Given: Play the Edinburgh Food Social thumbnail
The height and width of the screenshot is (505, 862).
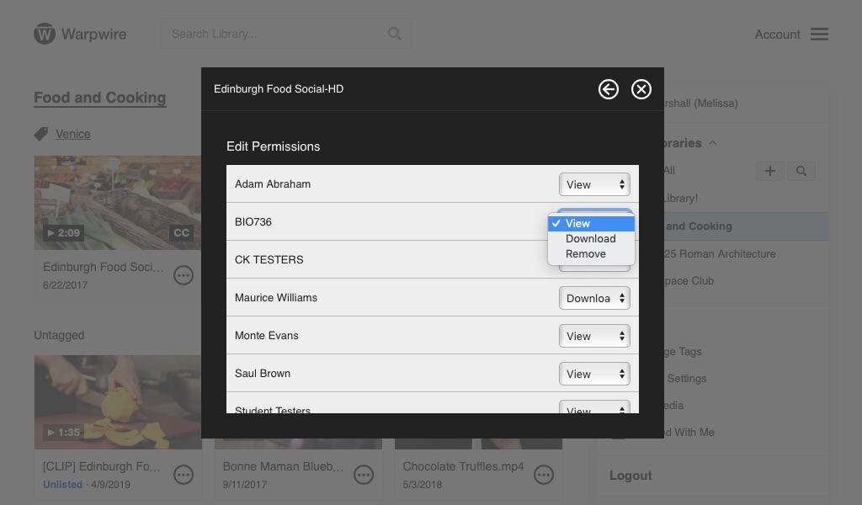Looking at the screenshot, I should click(x=118, y=203).
